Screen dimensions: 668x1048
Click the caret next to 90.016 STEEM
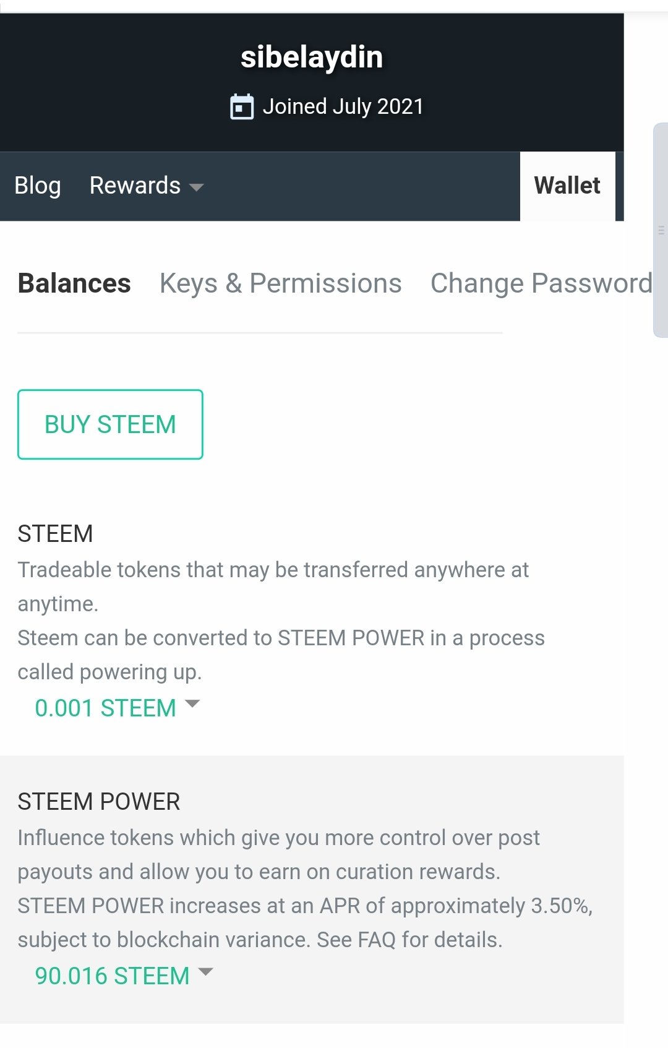205,972
